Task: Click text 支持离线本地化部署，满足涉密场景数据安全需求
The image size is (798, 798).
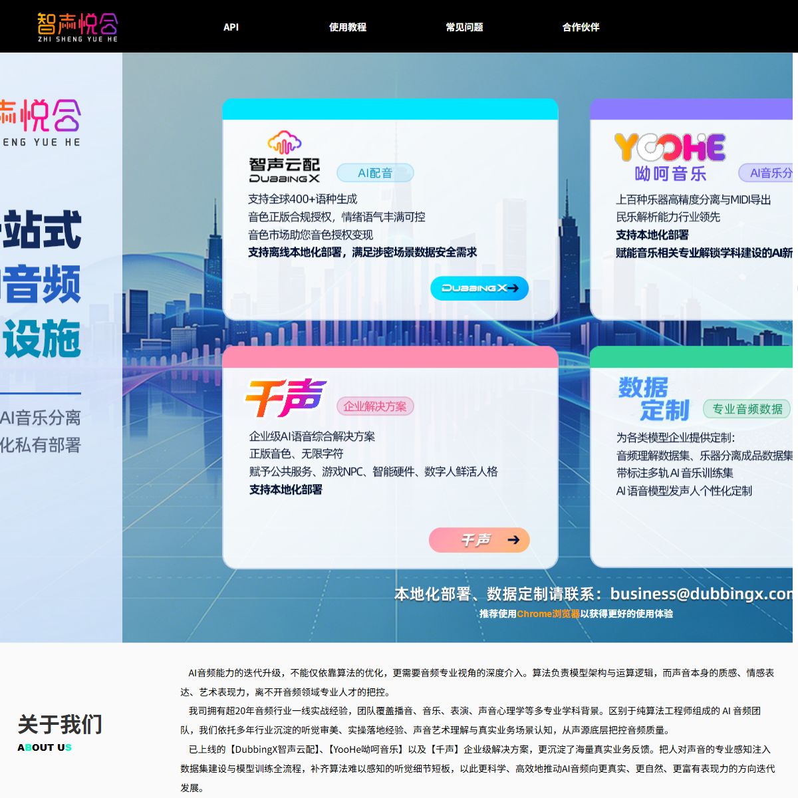Action: pyautogui.click(x=362, y=252)
